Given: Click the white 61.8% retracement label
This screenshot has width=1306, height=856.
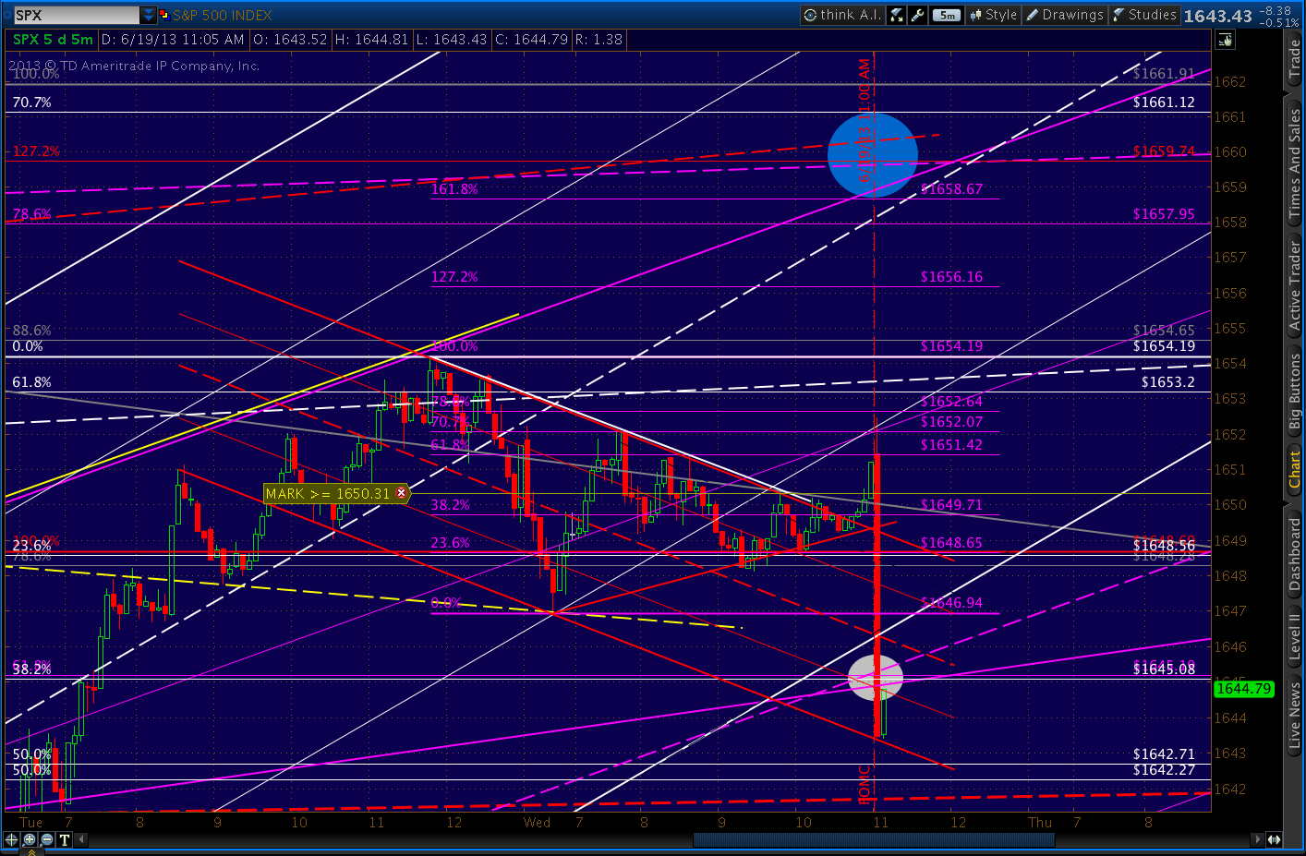Looking at the screenshot, I should click(x=32, y=382).
